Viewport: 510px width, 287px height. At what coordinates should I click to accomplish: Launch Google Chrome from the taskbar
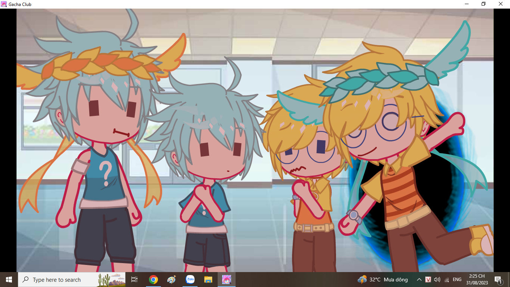(x=153, y=280)
